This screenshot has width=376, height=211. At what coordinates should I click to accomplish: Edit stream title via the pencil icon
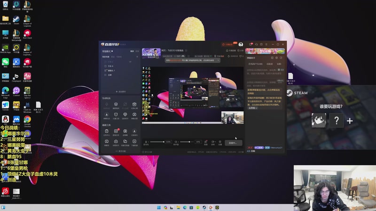click(186, 51)
